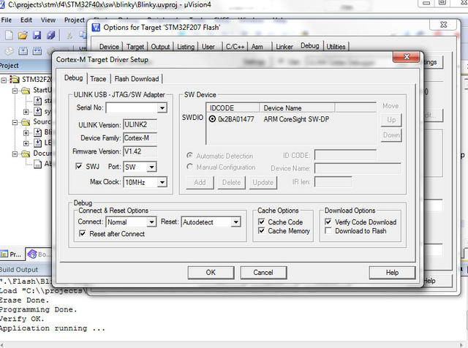Click the µVision app icon in title bar

point(2,4)
